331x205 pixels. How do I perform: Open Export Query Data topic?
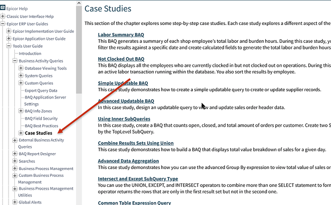click(x=41, y=90)
